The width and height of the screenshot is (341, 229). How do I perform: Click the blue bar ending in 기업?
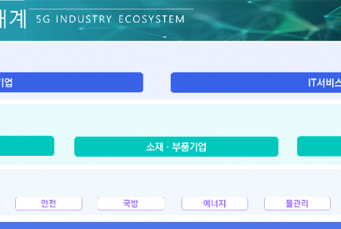pyautogui.click(x=72, y=82)
